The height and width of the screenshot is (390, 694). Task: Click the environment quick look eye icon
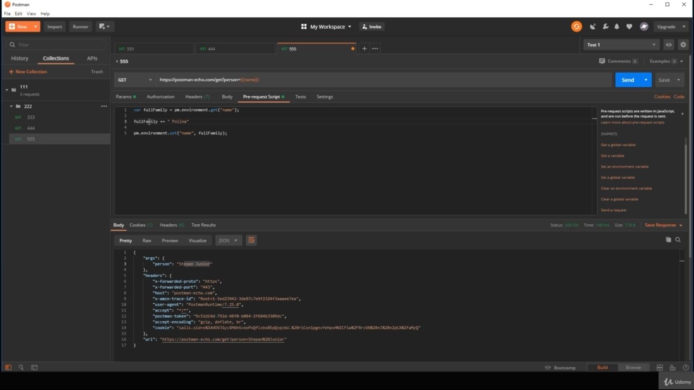tap(669, 45)
